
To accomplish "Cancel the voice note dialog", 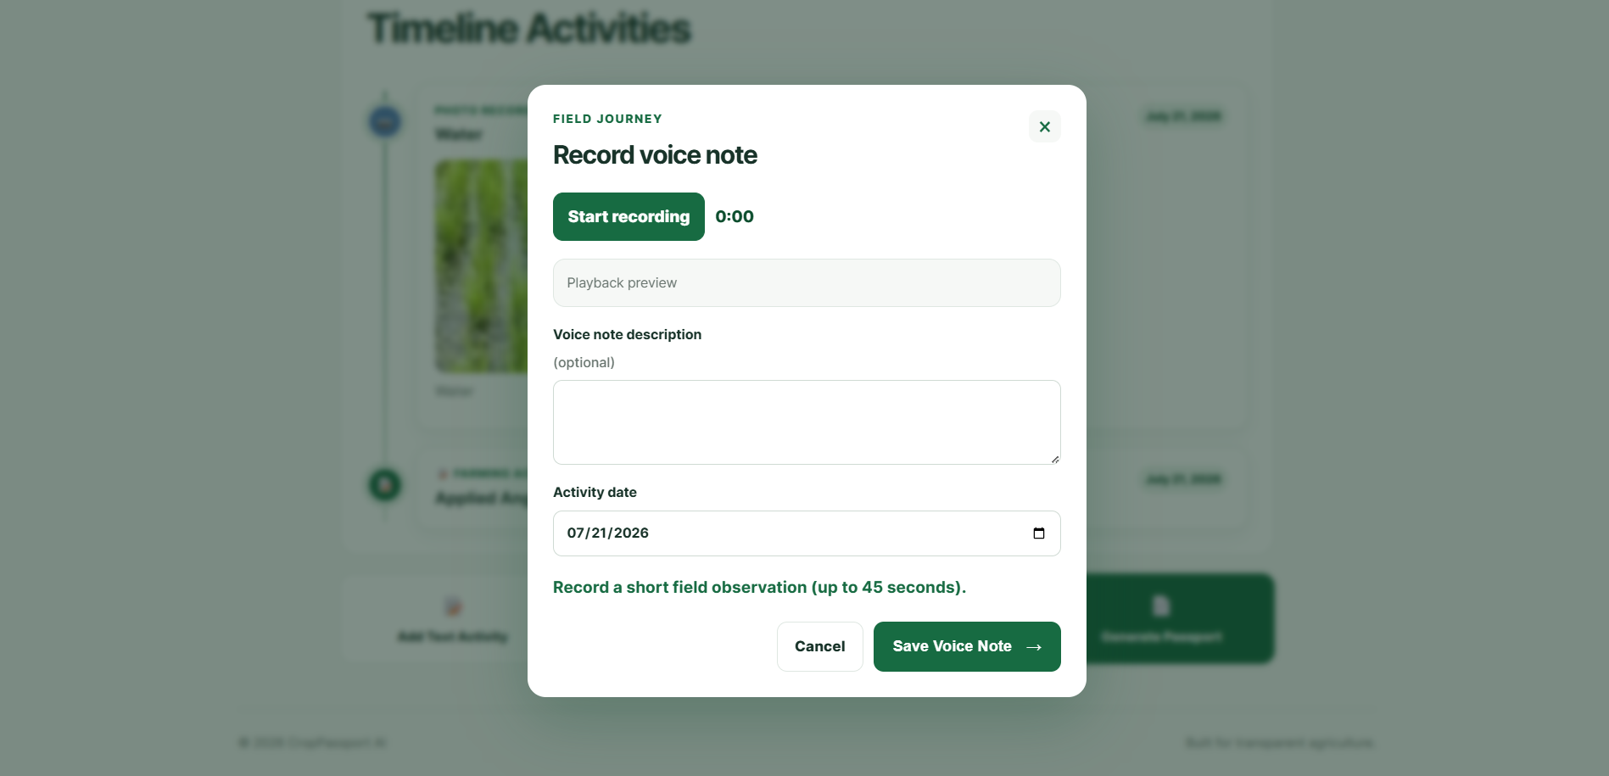I will click(819, 646).
